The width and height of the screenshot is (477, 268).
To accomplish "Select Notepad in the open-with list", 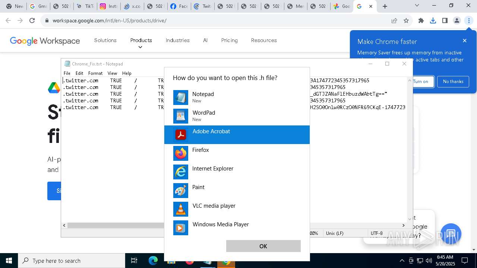I will click(x=237, y=98).
